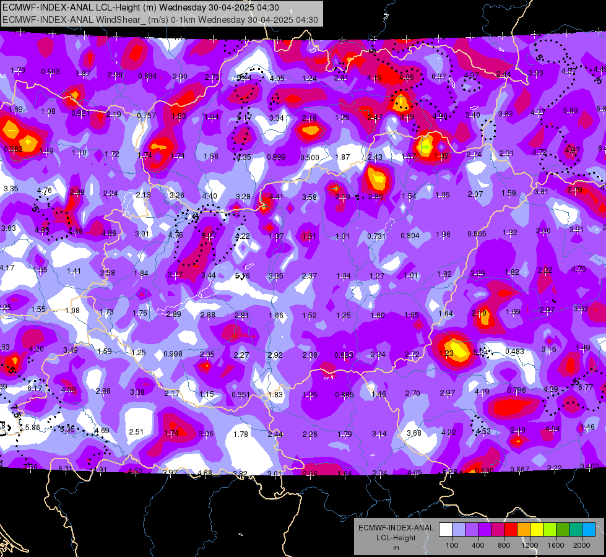Screen dimensions: 606x557
Task: Click the wind shear value 3.77
Action: tap(175, 275)
